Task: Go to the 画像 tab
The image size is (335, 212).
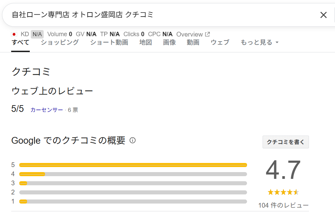Action: pyautogui.click(x=169, y=42)
